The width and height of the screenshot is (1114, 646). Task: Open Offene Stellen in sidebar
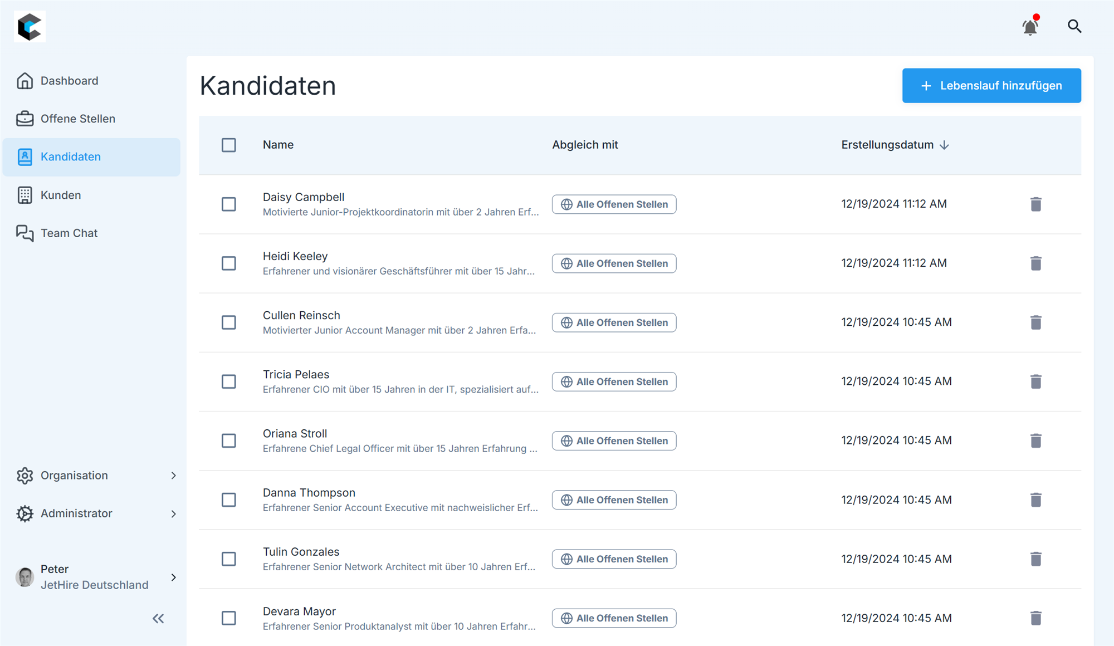tap(91, 119)
